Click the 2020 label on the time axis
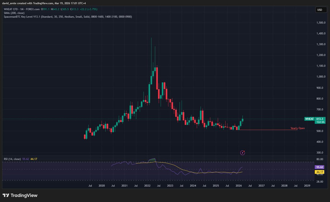This screenshot has width=330, height=202. pos(102,186)
